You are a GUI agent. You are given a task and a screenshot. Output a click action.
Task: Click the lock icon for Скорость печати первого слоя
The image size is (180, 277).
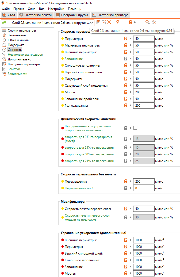pos(126,209)
